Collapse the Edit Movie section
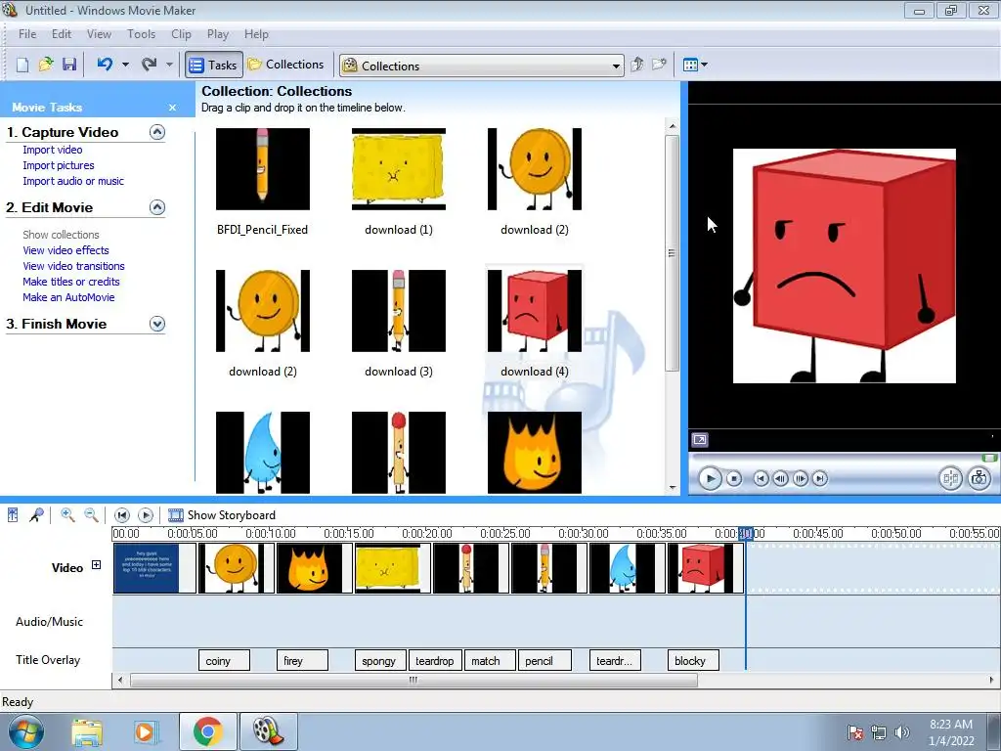Image resolution: width=1001 pixels, height=751 pixels. (157, 207)
